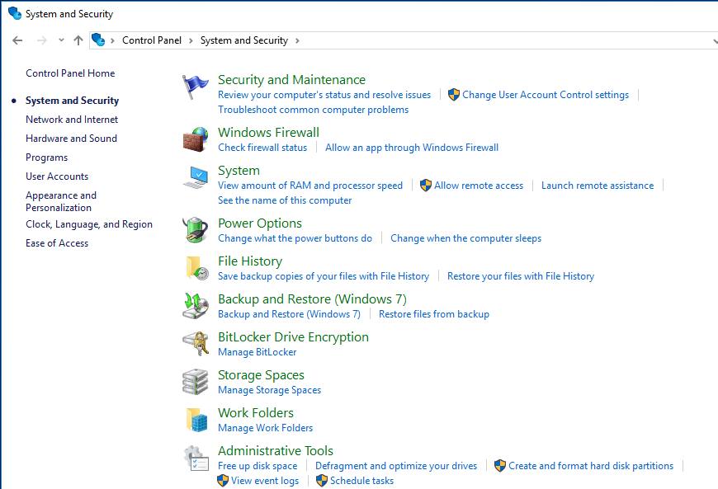Click the forward navigation arrow
This screenshot has height=489, width=718.
(41, 40)
